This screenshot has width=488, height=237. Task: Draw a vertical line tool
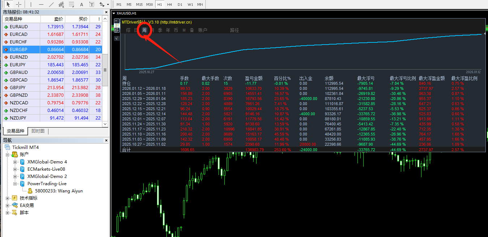[31, 4]
